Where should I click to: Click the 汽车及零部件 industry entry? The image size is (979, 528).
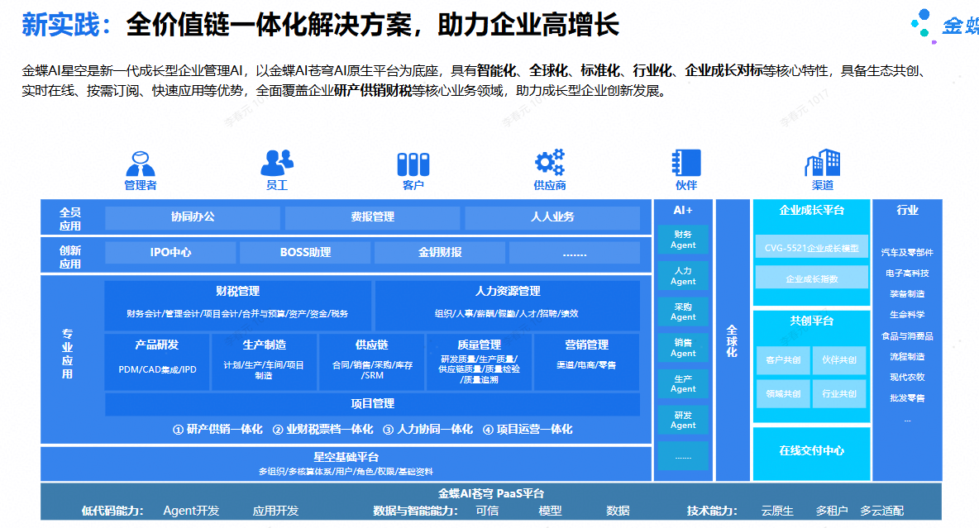907,252
